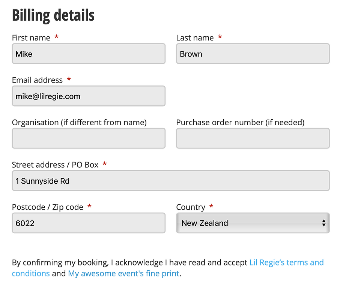Screen dimensions: 349x288
Task: Click the Country label text
Action: [x=191, y=207]
